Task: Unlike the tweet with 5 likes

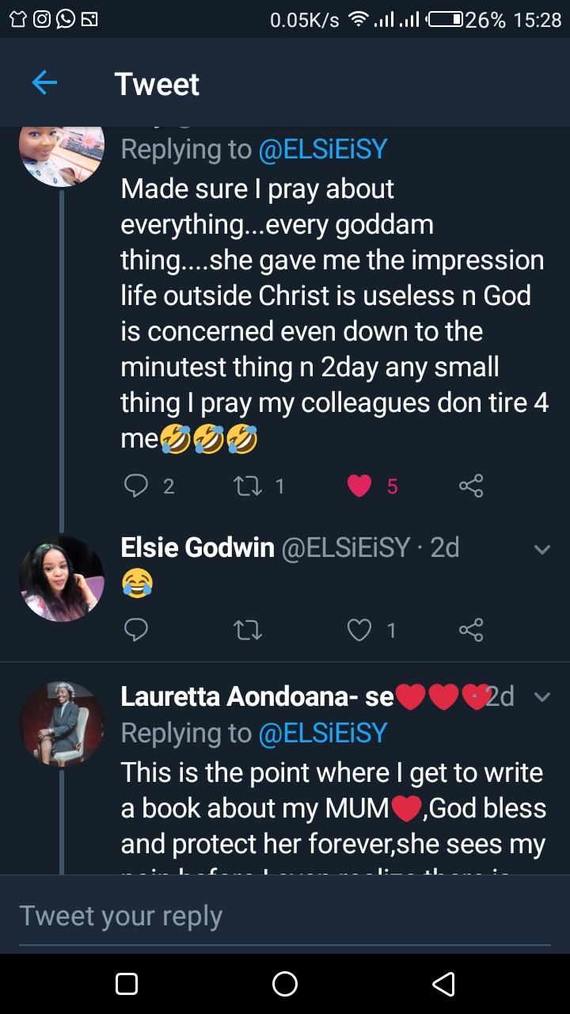Action: point(359,486)
